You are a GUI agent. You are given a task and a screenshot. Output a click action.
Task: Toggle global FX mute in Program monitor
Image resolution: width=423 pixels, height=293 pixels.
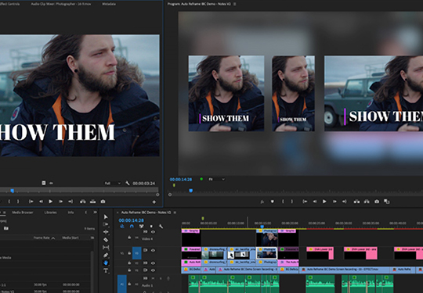tap(262, 202)
